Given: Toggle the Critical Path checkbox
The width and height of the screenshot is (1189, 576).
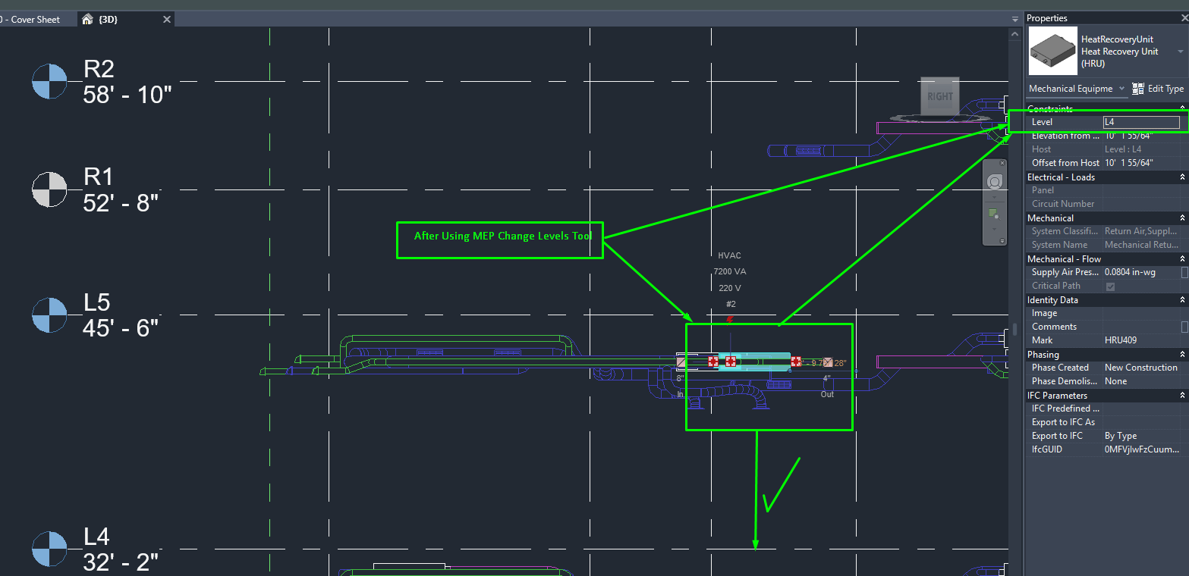Looking at the screenshot, I should point(1110,286).
